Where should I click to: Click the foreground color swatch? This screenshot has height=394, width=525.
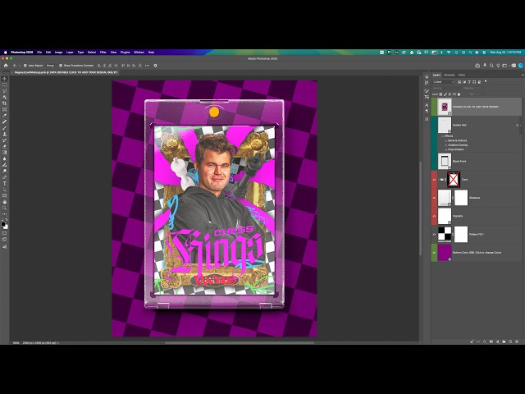pos(3,224)
